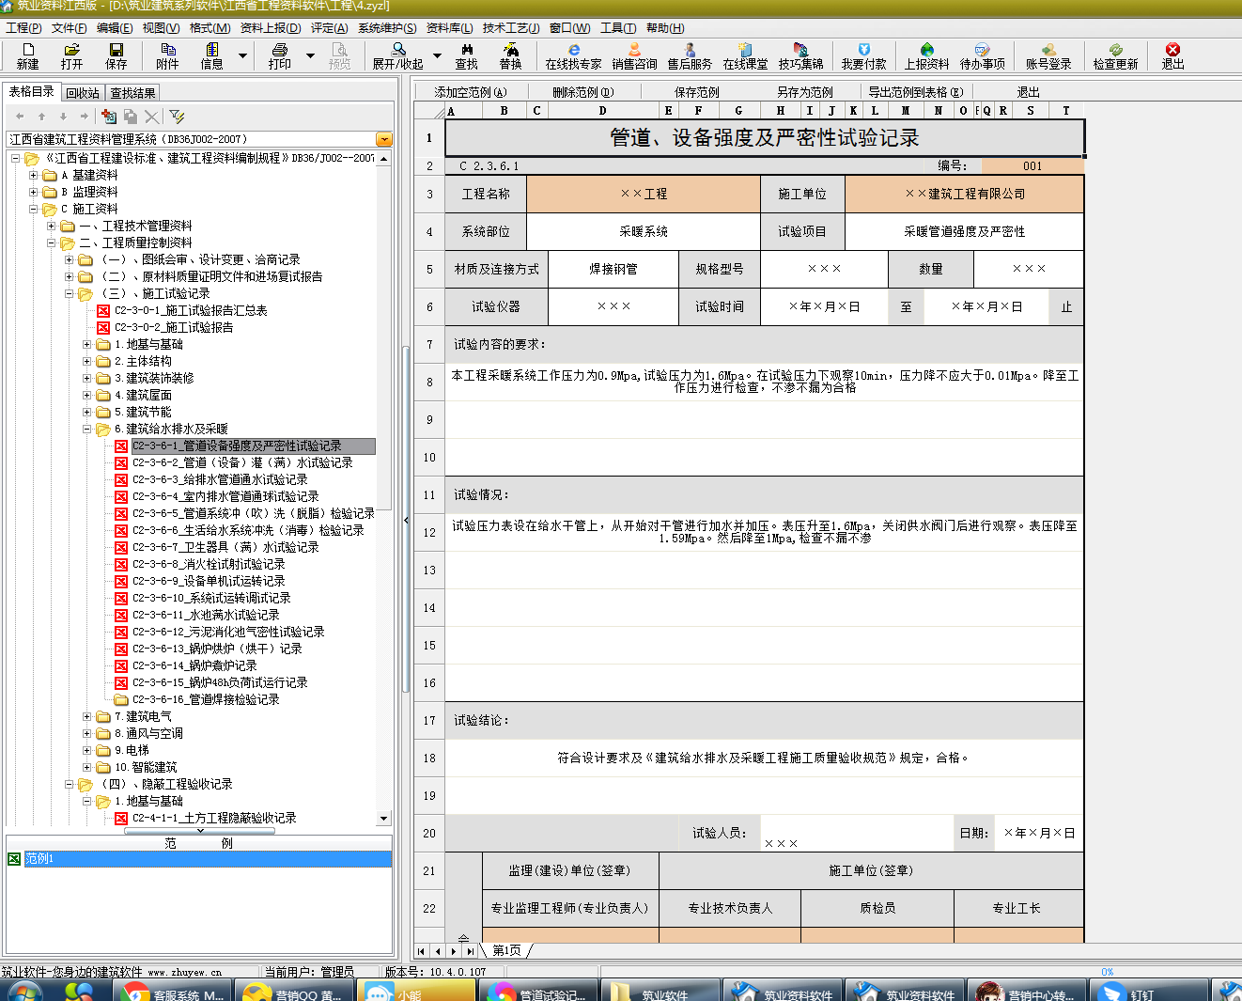Screen dimensions: 1242x1001
Task: Open the dropdown arrow next to 信息
Action: (242, 55)
